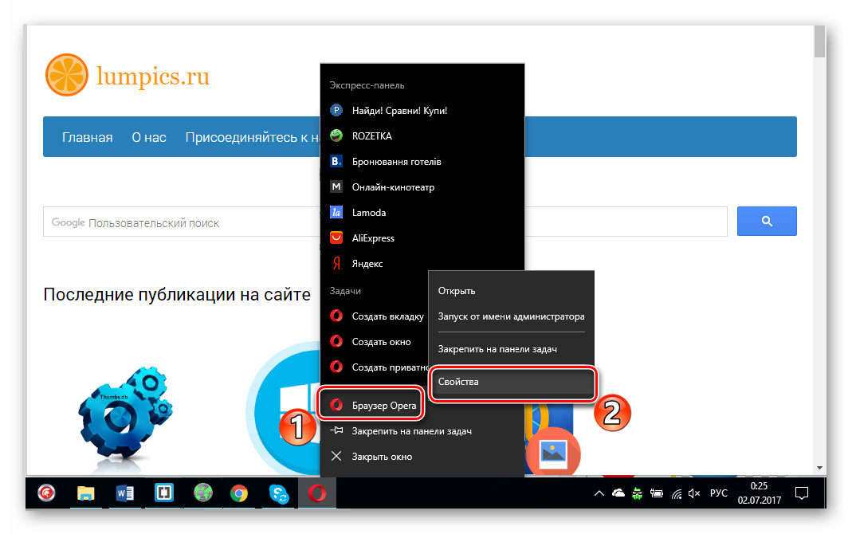
Task: Click the Booking 'B.' icon
Action: pyautogui.click(x=336, y=161)
